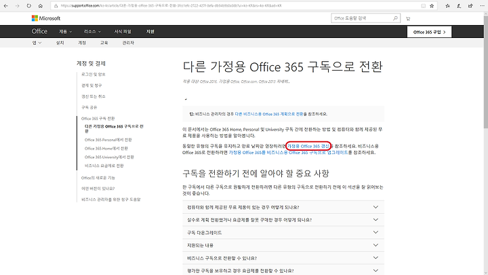Screen dimensions: 488x275
Task: Expand the 실수로 계획 전환했거나 question chevron
Action: (x=375, y=220)
